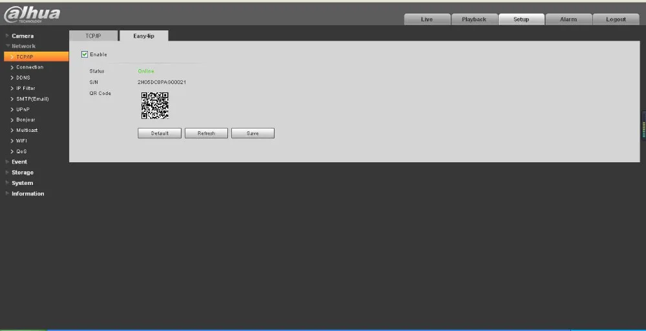646x331 pixels.
Task: Toggle the Enable checkbox
Action: tap(85, 54)
